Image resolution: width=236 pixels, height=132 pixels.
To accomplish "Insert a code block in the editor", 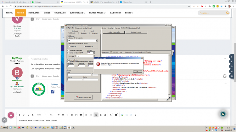I will tap(67, 115).
